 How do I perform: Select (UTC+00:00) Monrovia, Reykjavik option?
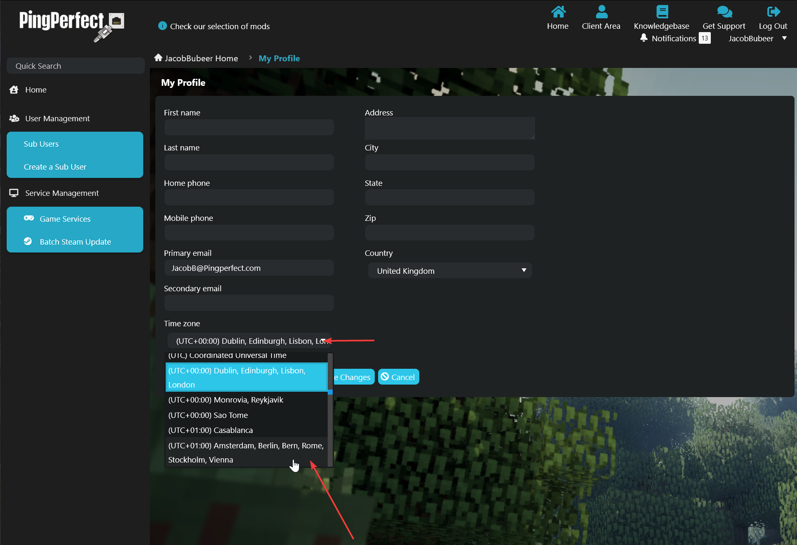pyautogui.click(x=247, y=400)
